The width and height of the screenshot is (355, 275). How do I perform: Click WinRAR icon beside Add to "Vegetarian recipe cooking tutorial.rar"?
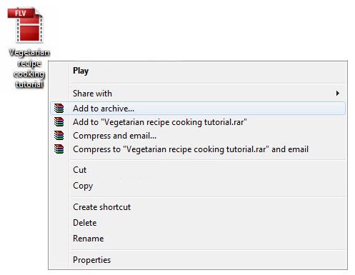click(59, 122)
